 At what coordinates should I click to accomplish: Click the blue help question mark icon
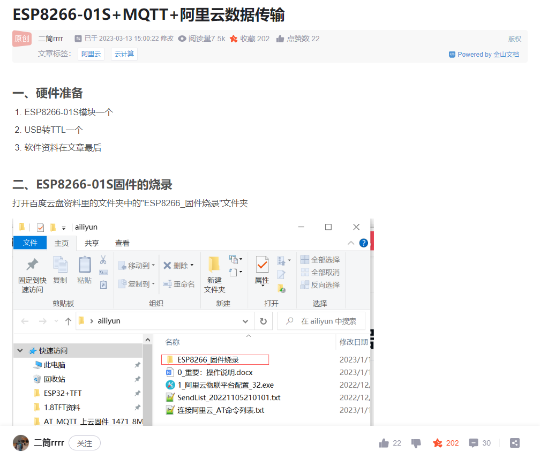[363, 243]
